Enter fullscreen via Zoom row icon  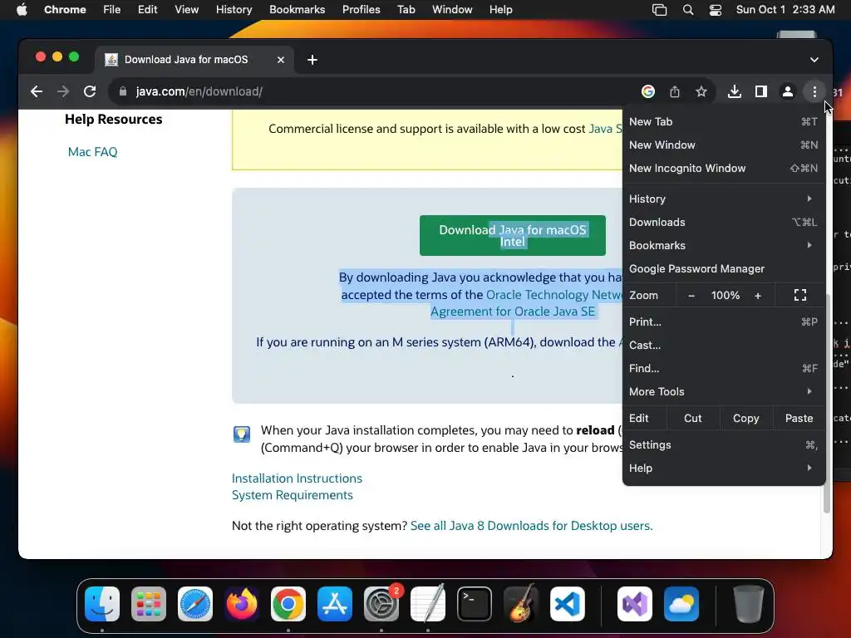[x=800, y=295]
